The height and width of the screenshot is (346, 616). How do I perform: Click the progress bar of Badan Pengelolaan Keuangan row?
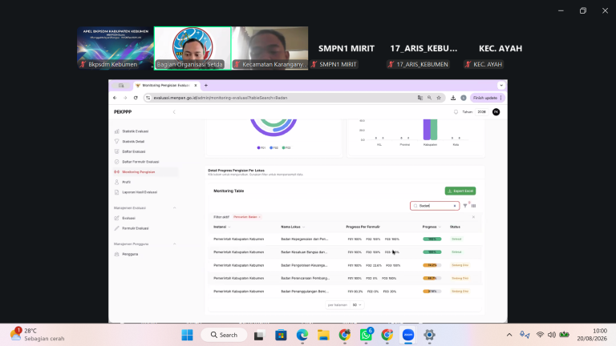coord(432,266)
